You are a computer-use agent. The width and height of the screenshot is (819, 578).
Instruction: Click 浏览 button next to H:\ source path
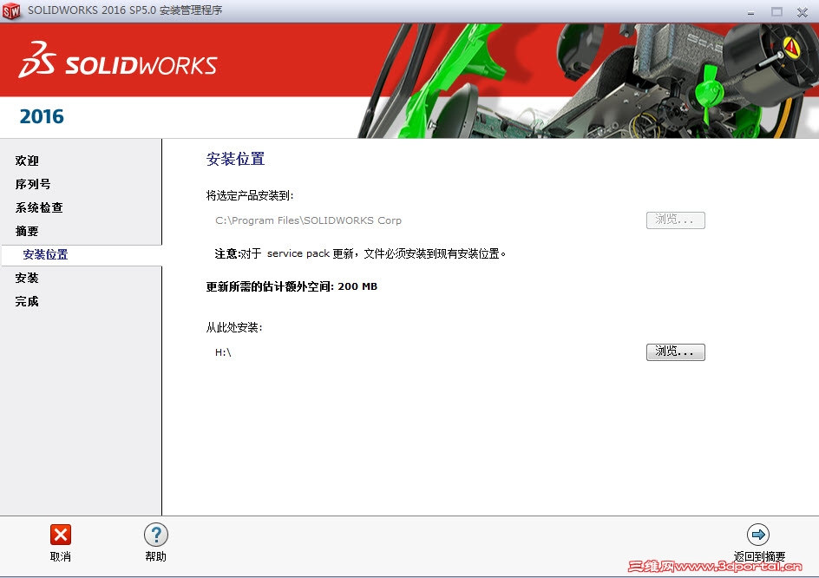tap(675, 352)
